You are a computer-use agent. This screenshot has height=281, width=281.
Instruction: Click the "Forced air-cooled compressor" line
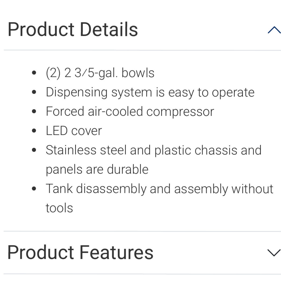[x=130, y=112]
